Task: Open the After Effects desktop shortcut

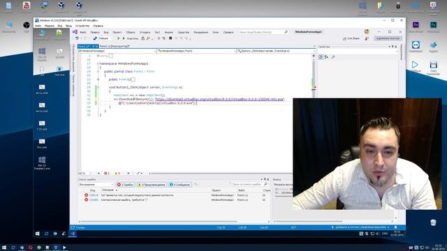Action: coord(416,26)
